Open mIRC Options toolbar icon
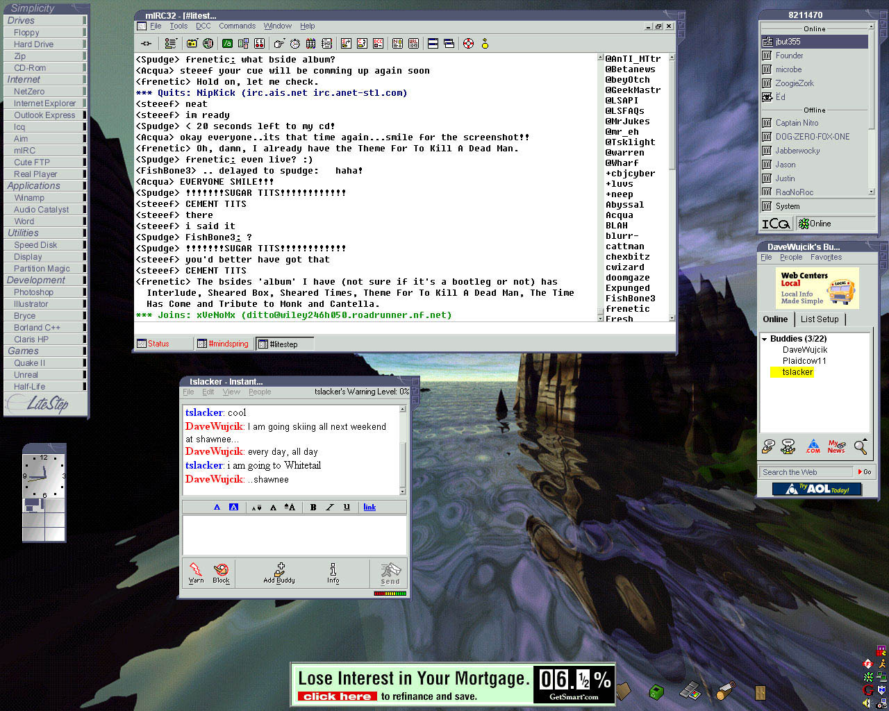This screenshot has height=711, width=889. point(170,44)
